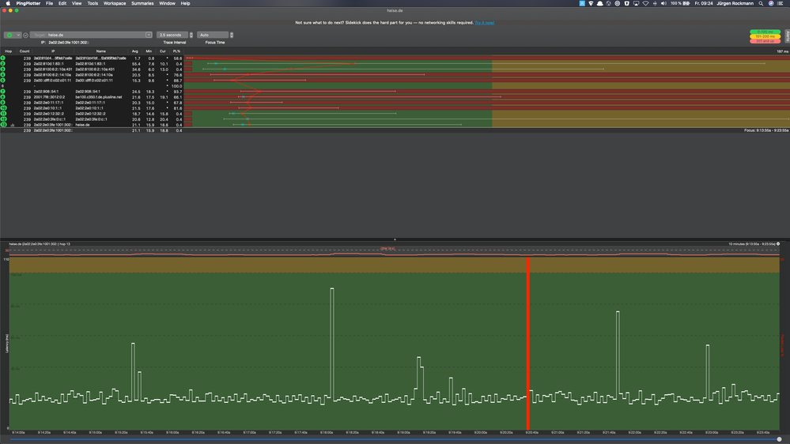The image size is (790, 444).
Task: Click the green start/pause trace button
Action: [9, 36]
